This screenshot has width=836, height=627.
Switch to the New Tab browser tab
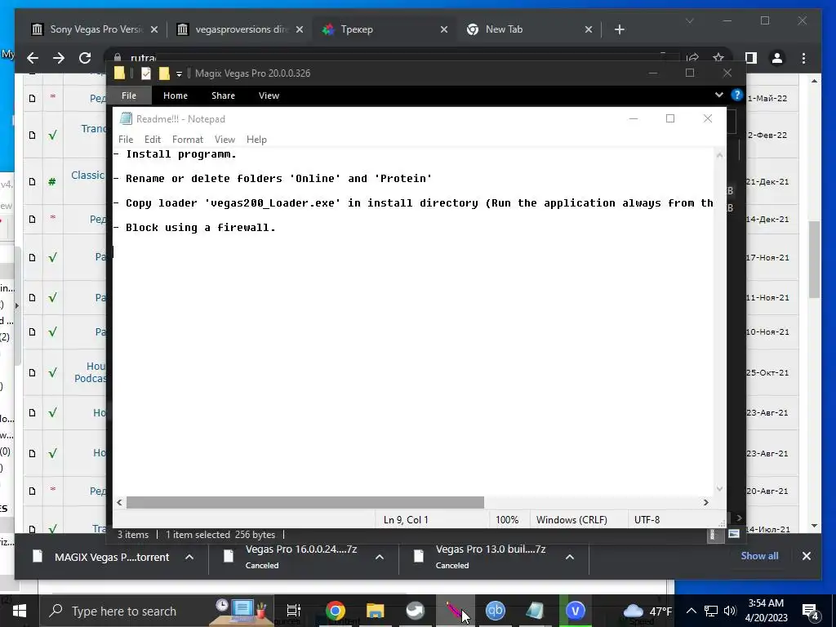[x=504, y=29]
